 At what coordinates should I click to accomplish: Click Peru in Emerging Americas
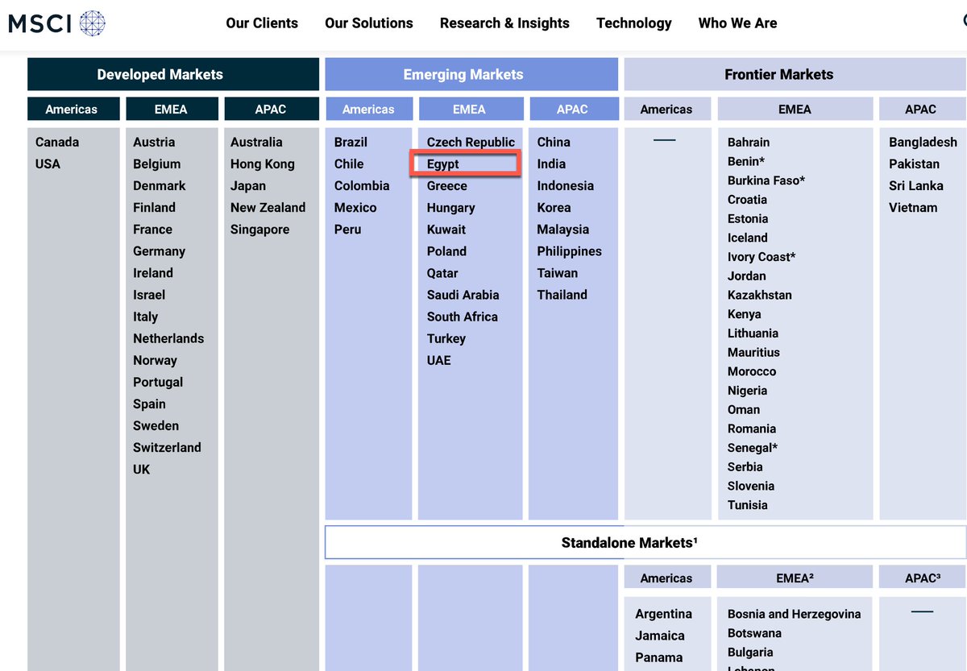point(348,230)
